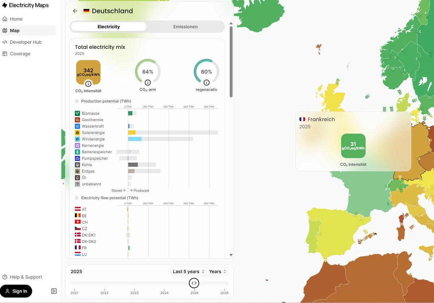This screenshot has height=303, width=434.
Task: Click the French flag in tooltip
Action: [x=302, y=119]
